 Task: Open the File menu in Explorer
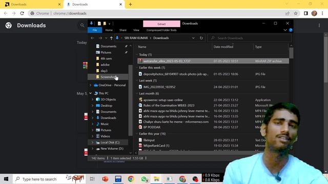click(95, 30)
